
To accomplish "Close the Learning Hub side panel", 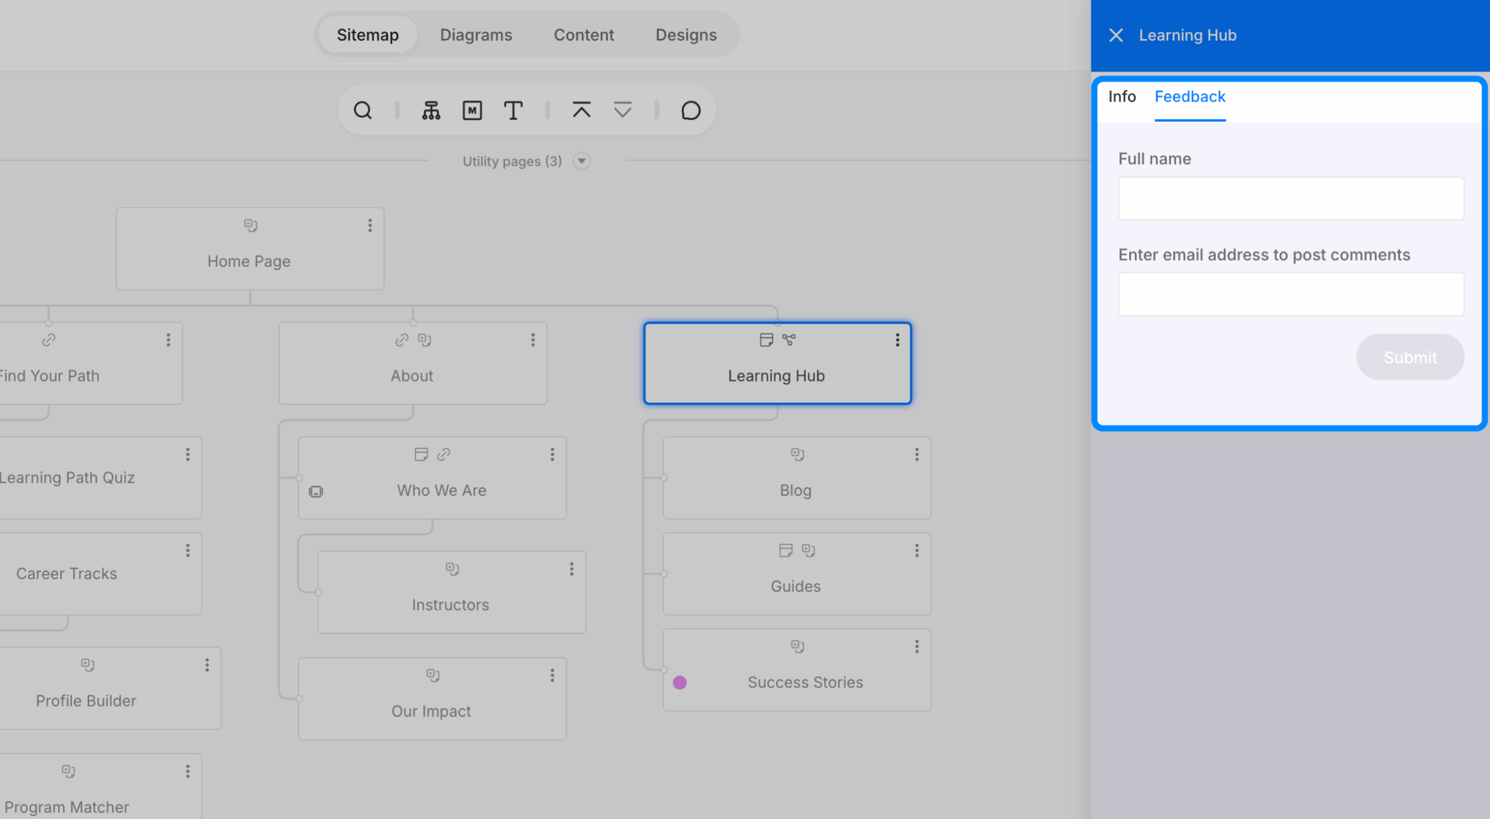I will click(1116, 35).
